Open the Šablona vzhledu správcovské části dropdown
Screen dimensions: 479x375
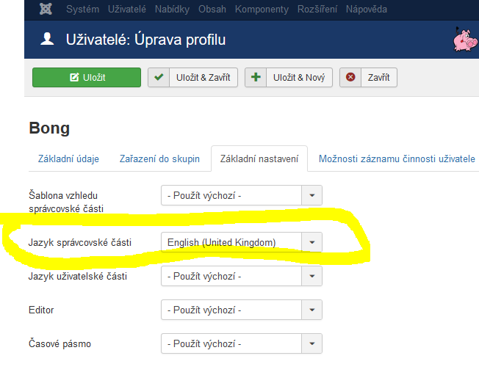click(x=242, y=195)
